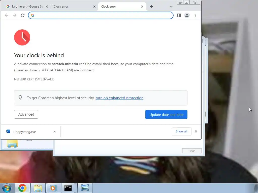258x193 pixels.
Task: Close the kjsotherart Google Search tab
Action: click(x=47, y=7)
